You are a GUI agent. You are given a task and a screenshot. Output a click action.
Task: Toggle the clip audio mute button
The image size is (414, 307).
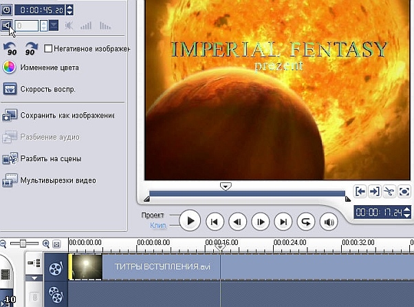point(7,25)
